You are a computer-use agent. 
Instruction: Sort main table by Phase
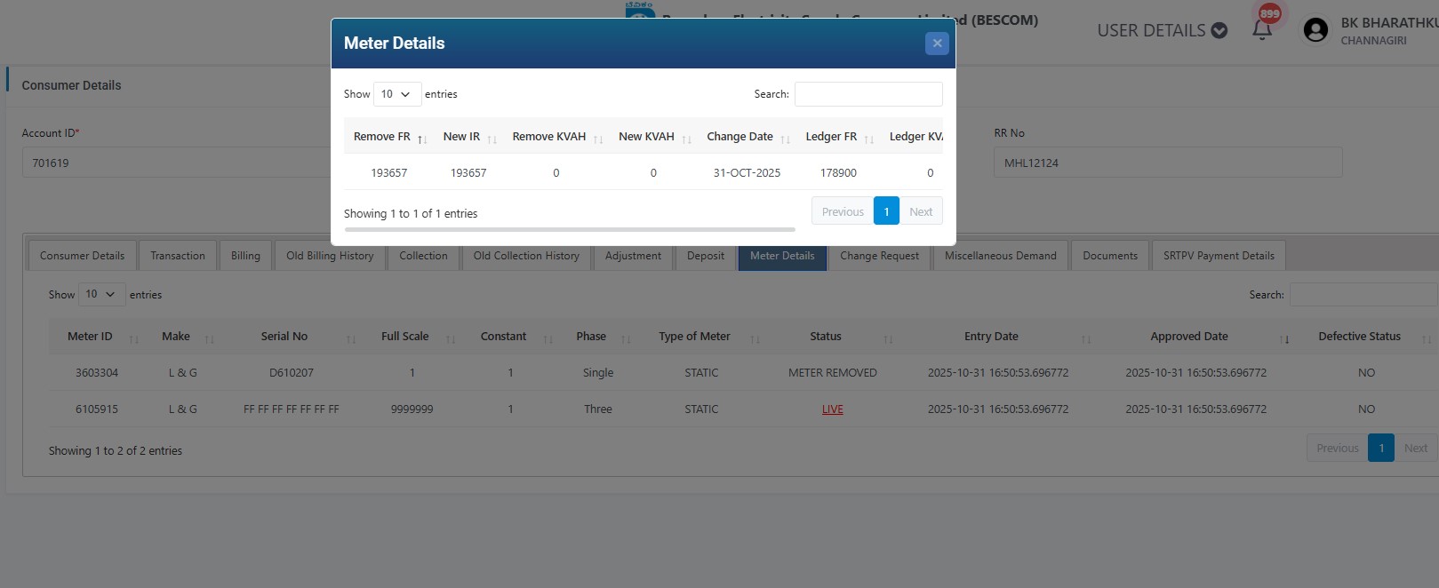(x=598, y=337)
